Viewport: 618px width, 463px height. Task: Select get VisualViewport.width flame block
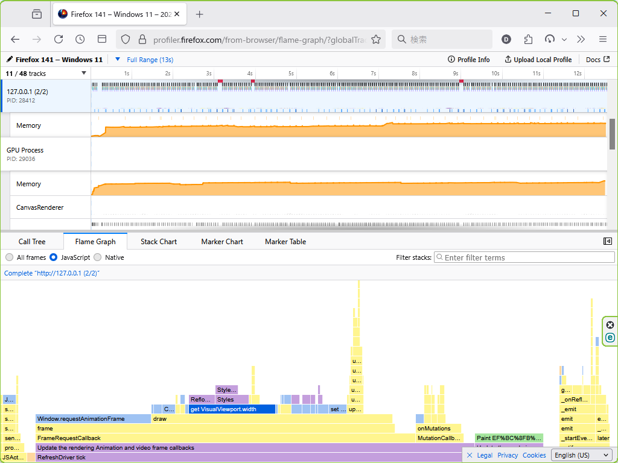pos(232,409)
